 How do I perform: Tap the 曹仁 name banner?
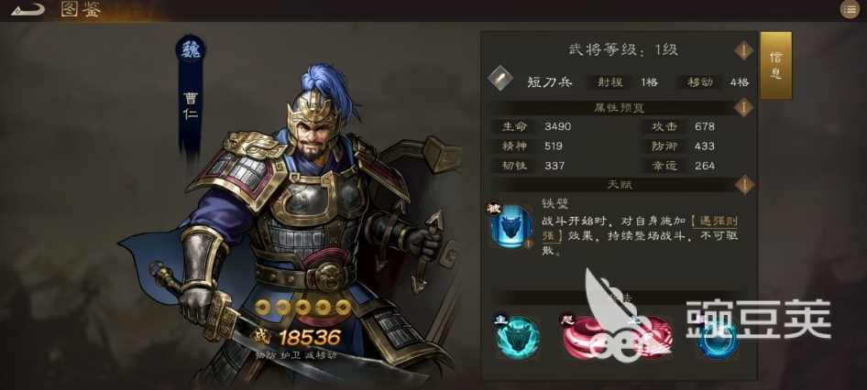pyautogui.click(x=191, y=105)
